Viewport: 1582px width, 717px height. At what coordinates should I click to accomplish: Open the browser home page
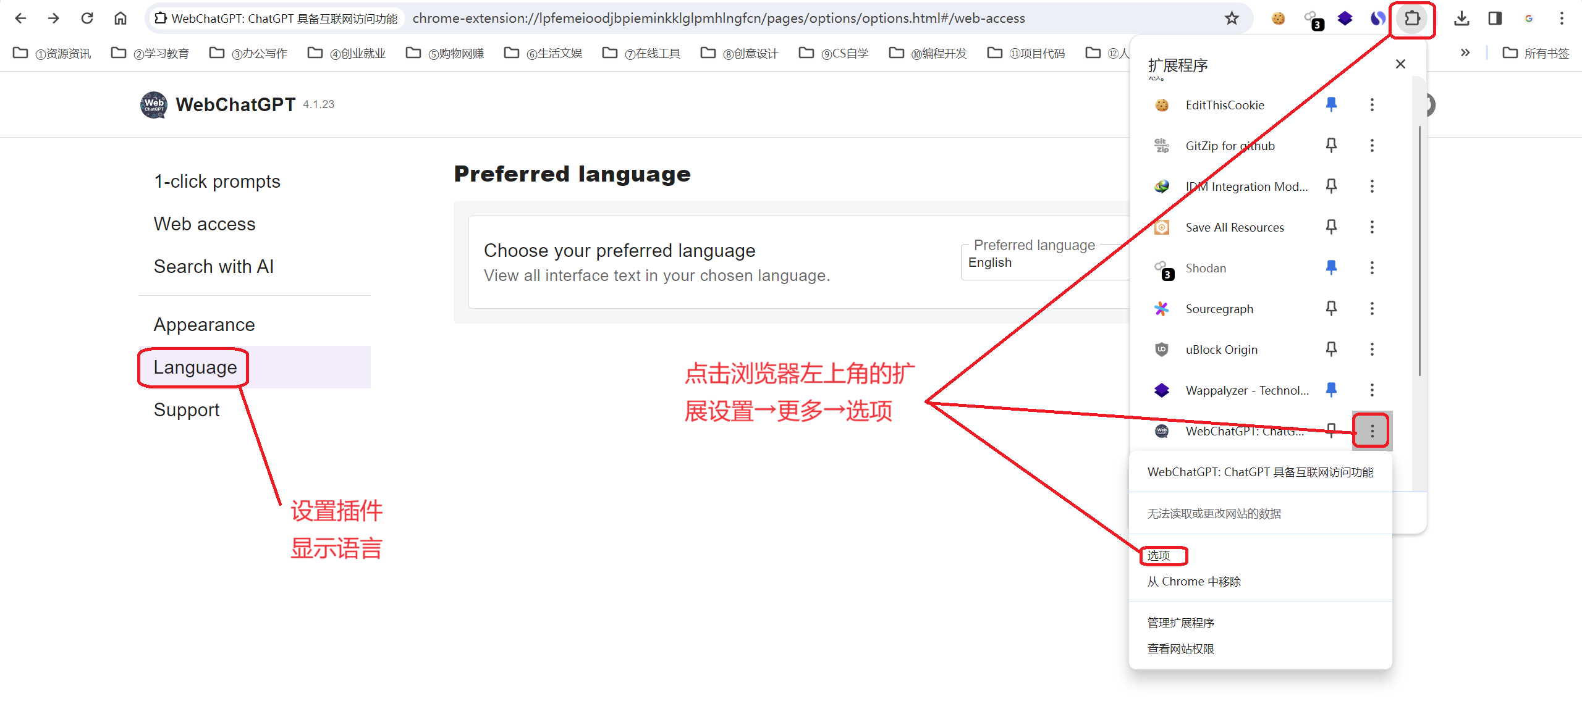(x=121, y=18)
